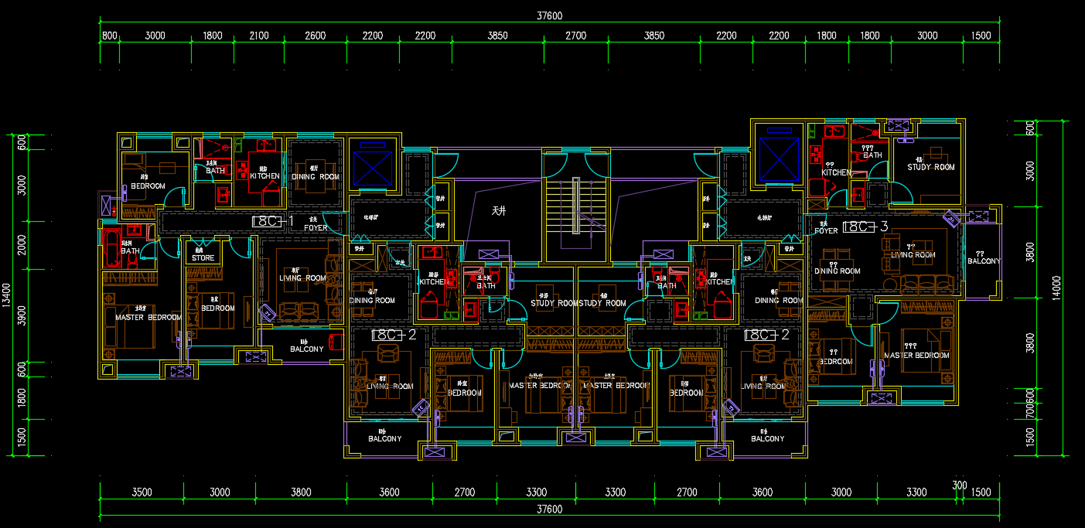The width and height of the screenshot is (1085, 528).
Task: Click the 3500 dimension text
Action: [x=142, y=492]
